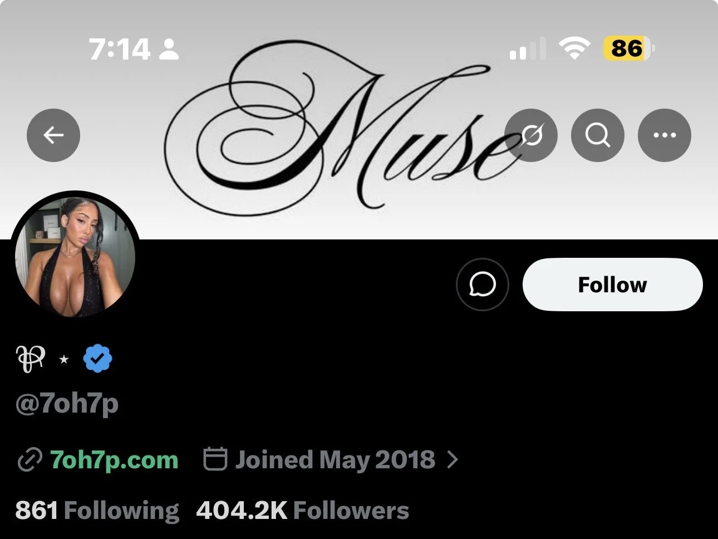Viewport: 718px width, 539px height.
Task: Tap the back arrow button
Action: tap(53, 135)
